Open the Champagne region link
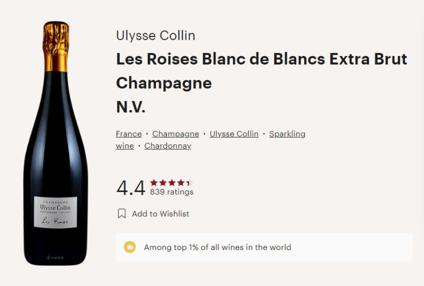Screen dimensions: 424x286 [175, 134]
